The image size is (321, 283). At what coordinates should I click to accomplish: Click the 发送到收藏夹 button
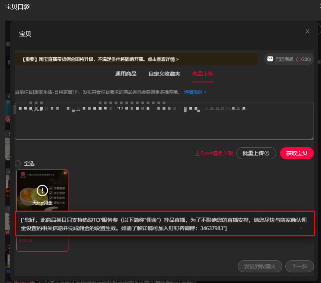click(260, 266)
